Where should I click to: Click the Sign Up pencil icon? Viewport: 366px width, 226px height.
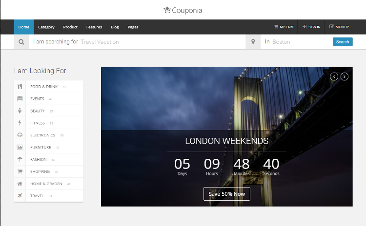[x=331, y=27]
